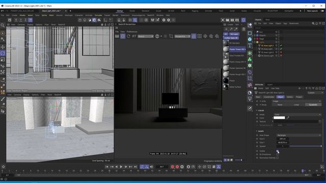Select None decay option
326x183 pixels.
pos(280,105)
